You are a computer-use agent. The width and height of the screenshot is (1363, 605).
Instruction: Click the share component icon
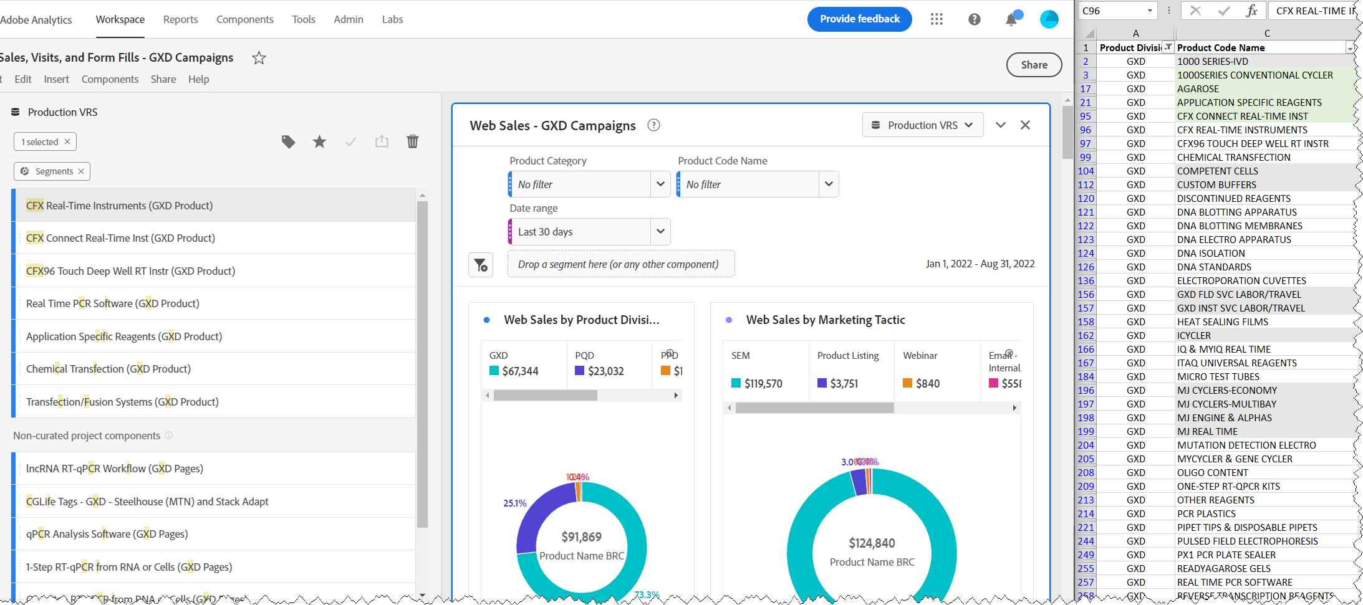pyautogui.click(x=382, y=142)
